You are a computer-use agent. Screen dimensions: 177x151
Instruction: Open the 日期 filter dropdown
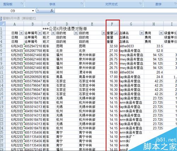(x=21, y=33)
